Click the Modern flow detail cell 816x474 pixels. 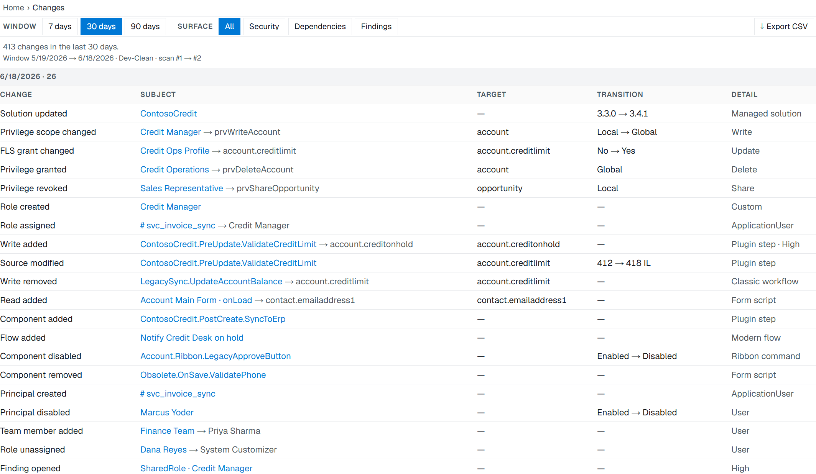(x=756, y=338)
